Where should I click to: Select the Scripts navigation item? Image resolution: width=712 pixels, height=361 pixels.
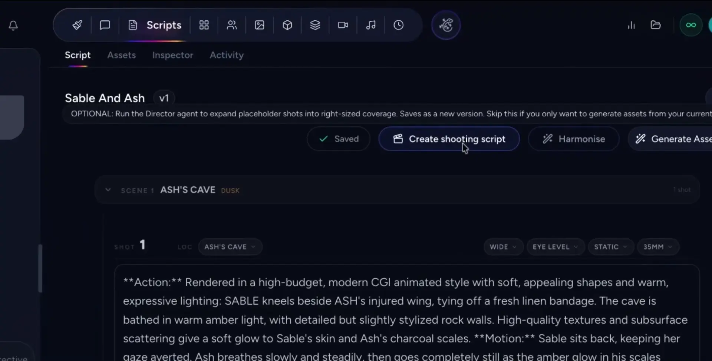pos(155,25)
